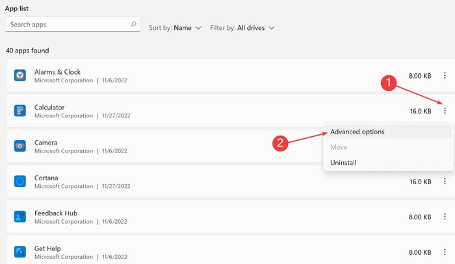Screen dimensions: 455x264
Task: Select the Camera app row
Action: click(x=162, y=146)
